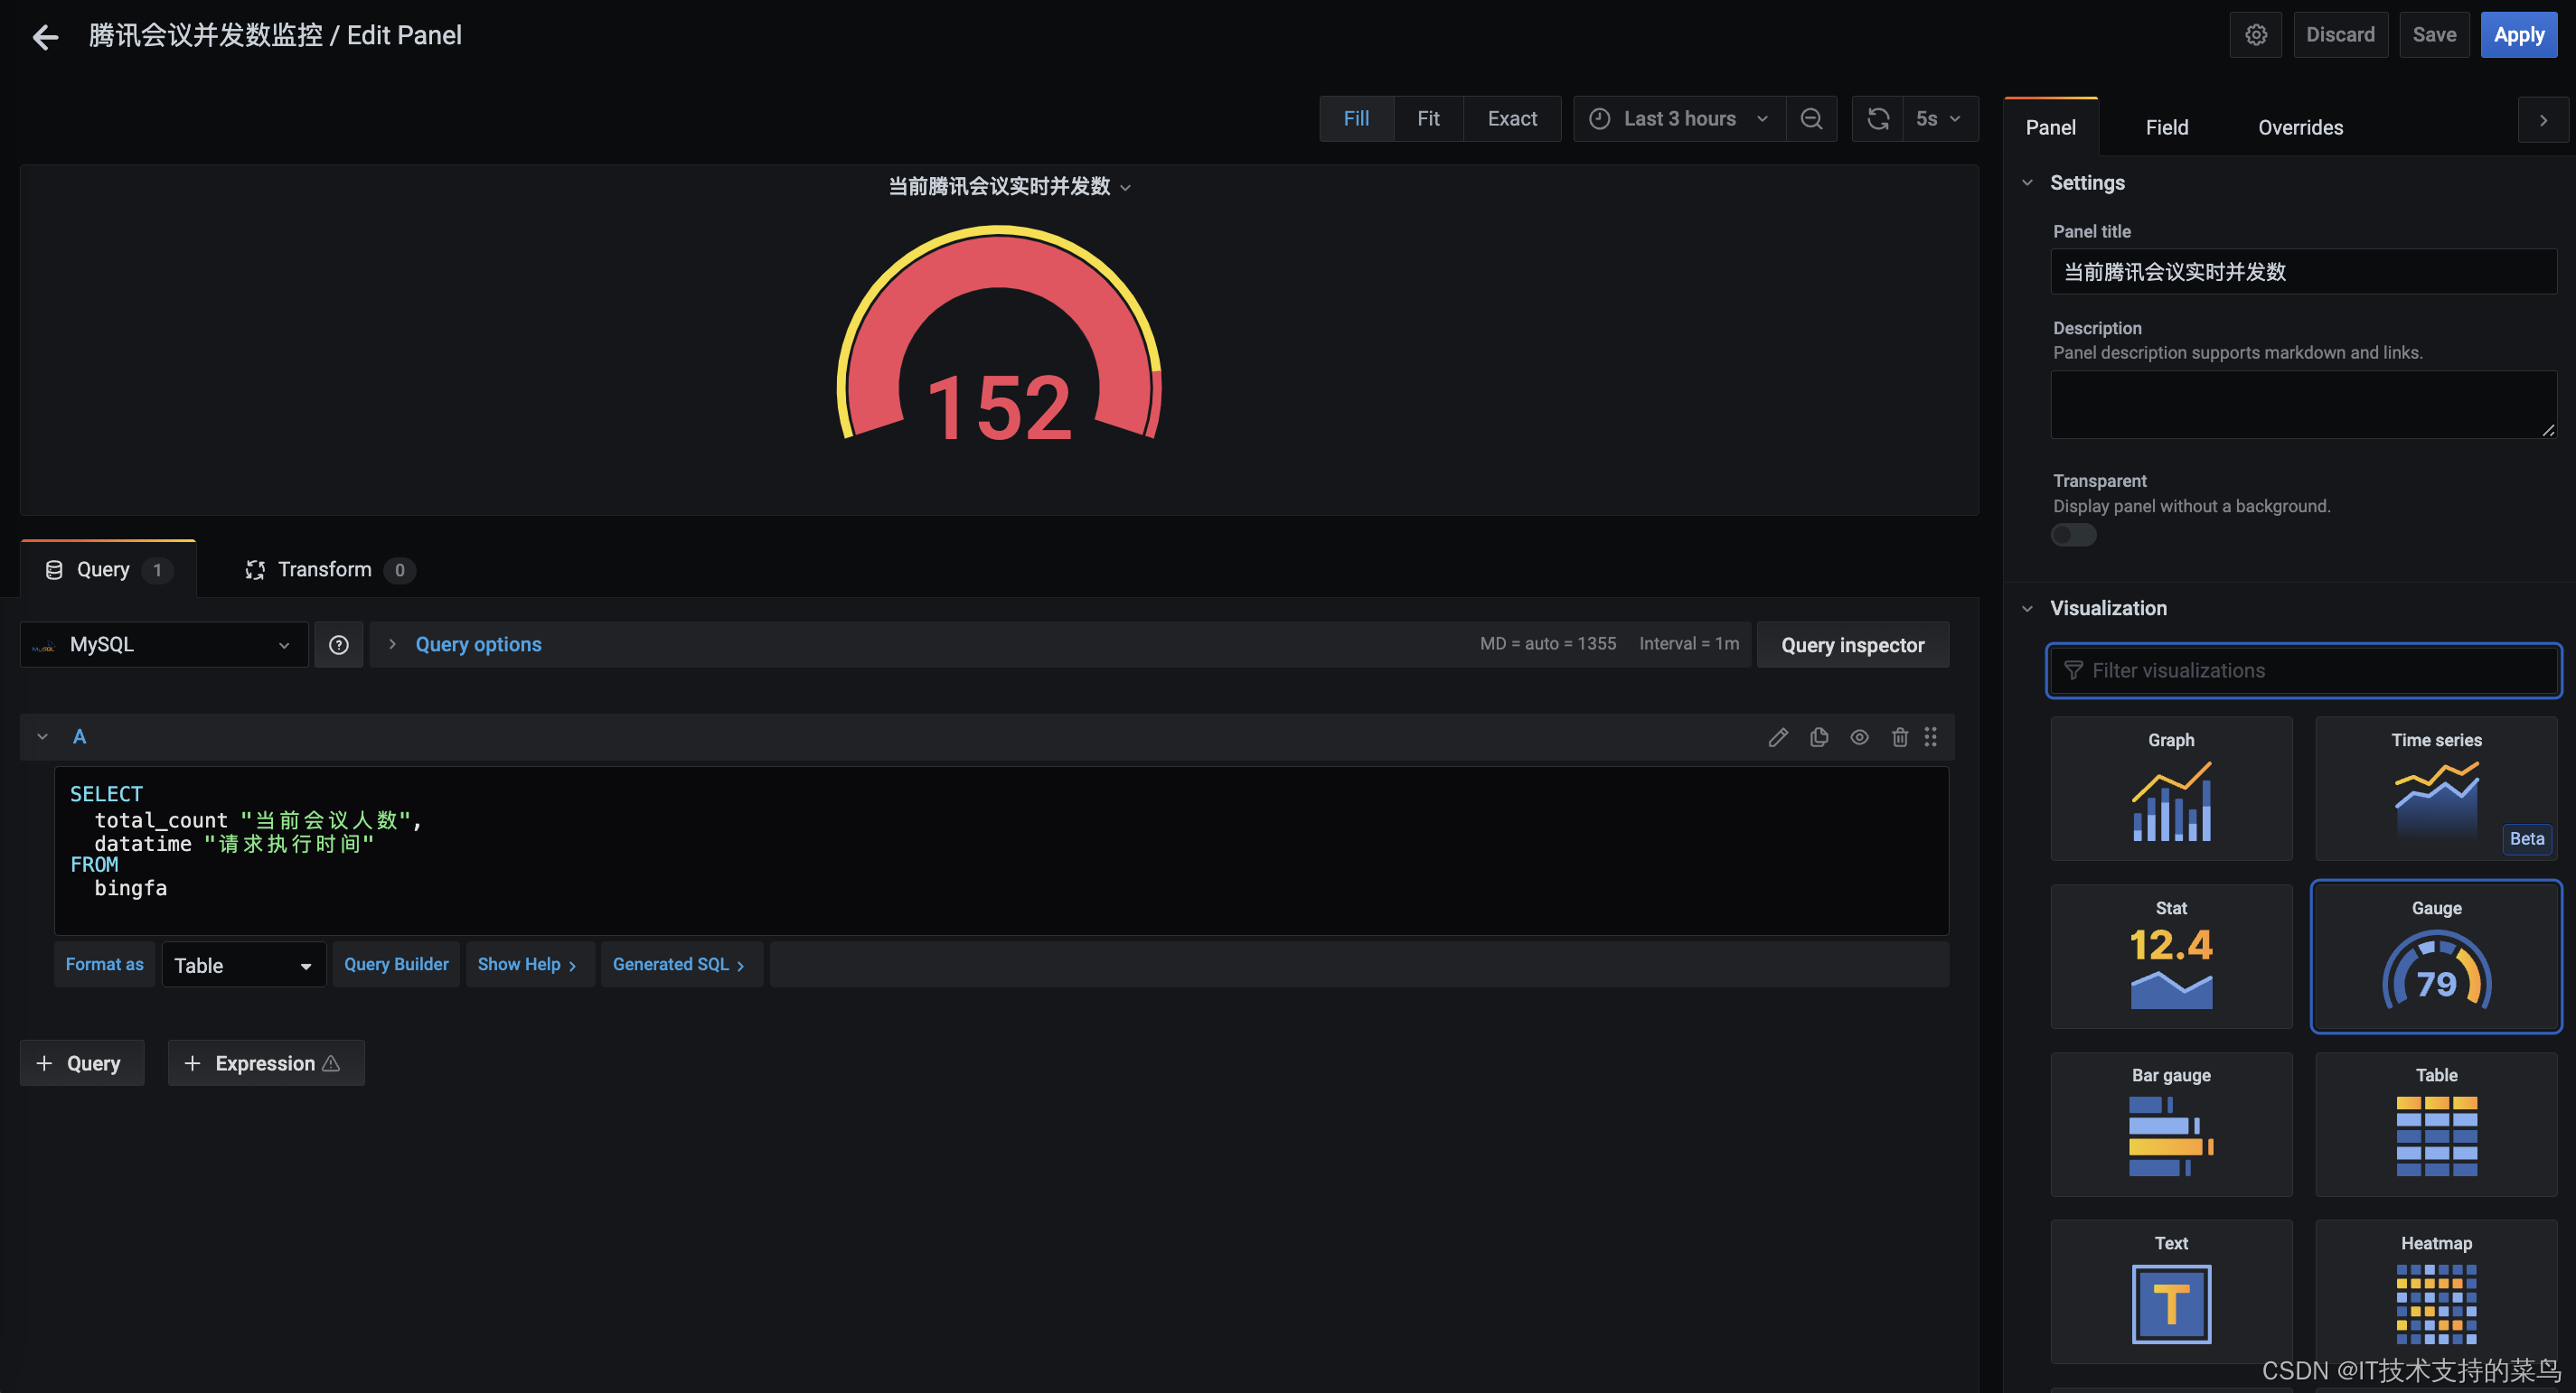The width and height of the screenshot is (2576, 1393).
Task: Click the zoom out time range icon
Action: 1811,119
